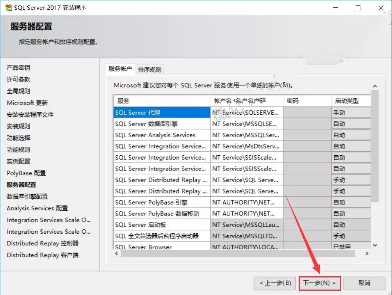
Task: Close the SQL Server 2017 setup window
Action: [381, 8]
